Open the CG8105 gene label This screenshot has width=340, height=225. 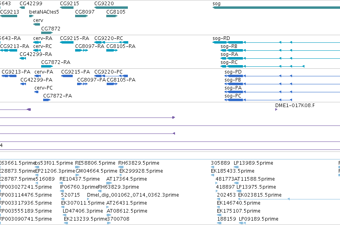[x=116, y=12]
